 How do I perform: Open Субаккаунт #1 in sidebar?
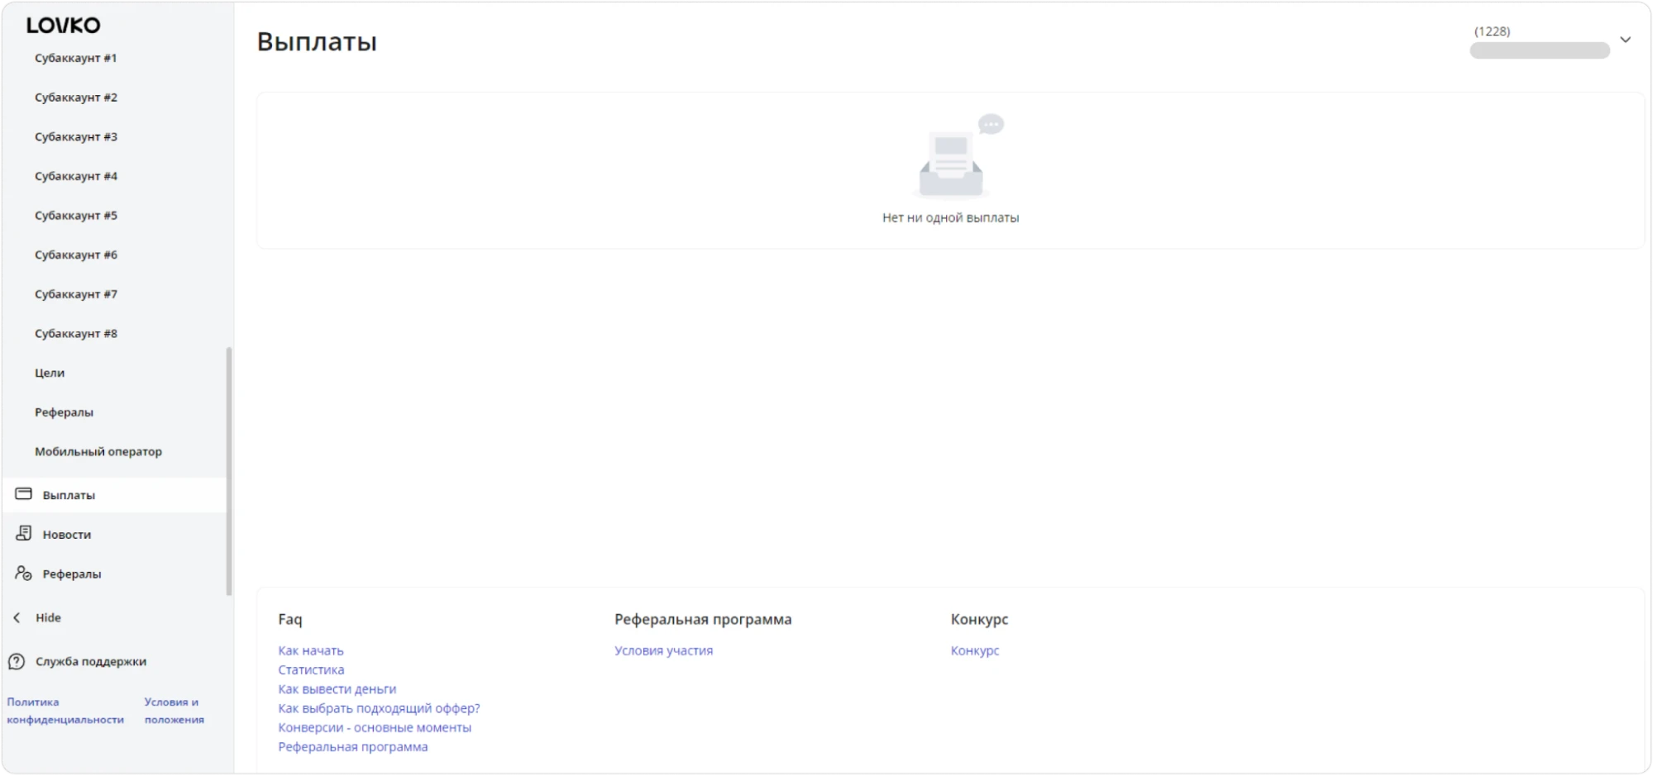coord(76,58)
